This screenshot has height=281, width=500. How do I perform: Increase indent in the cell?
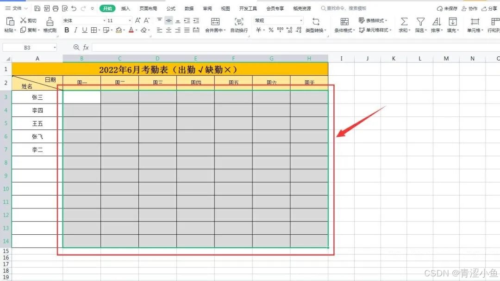pyautogui.click(x=196, y=20)
